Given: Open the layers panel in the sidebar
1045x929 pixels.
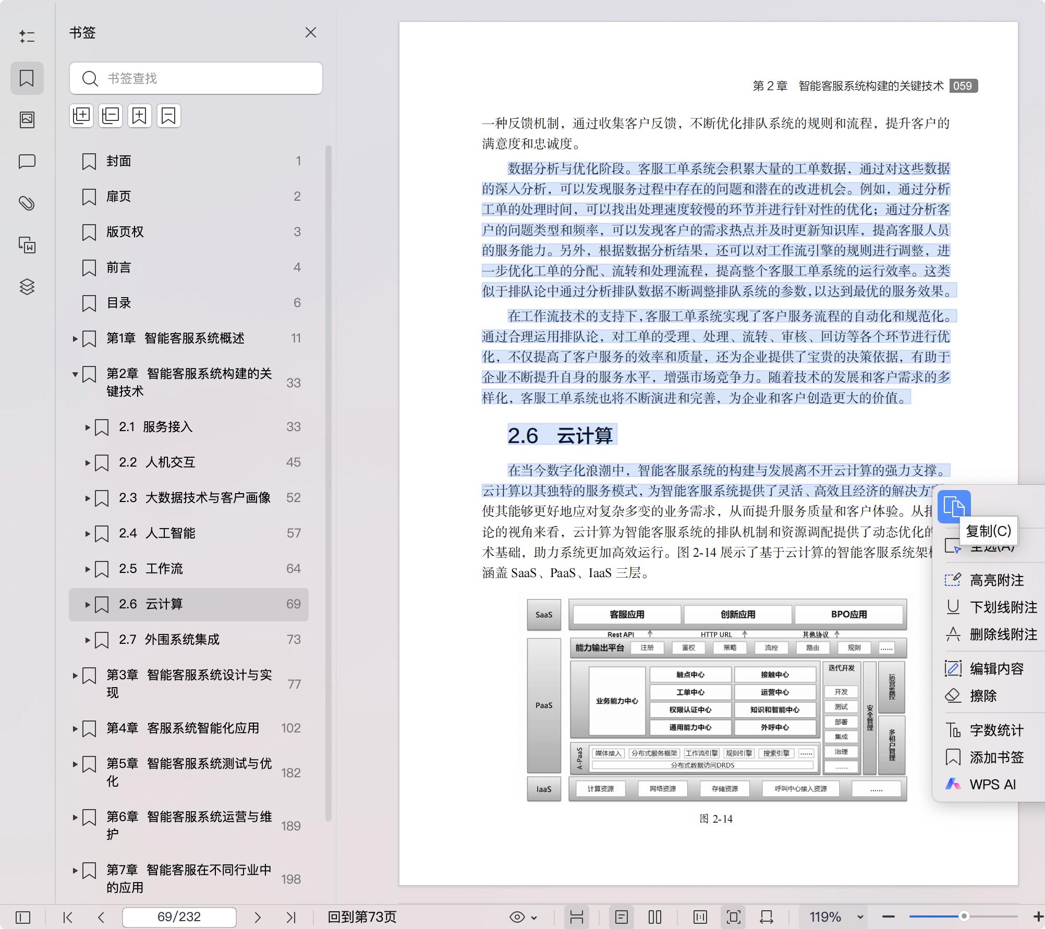Looking at the screenshot, I should point(27,287).
